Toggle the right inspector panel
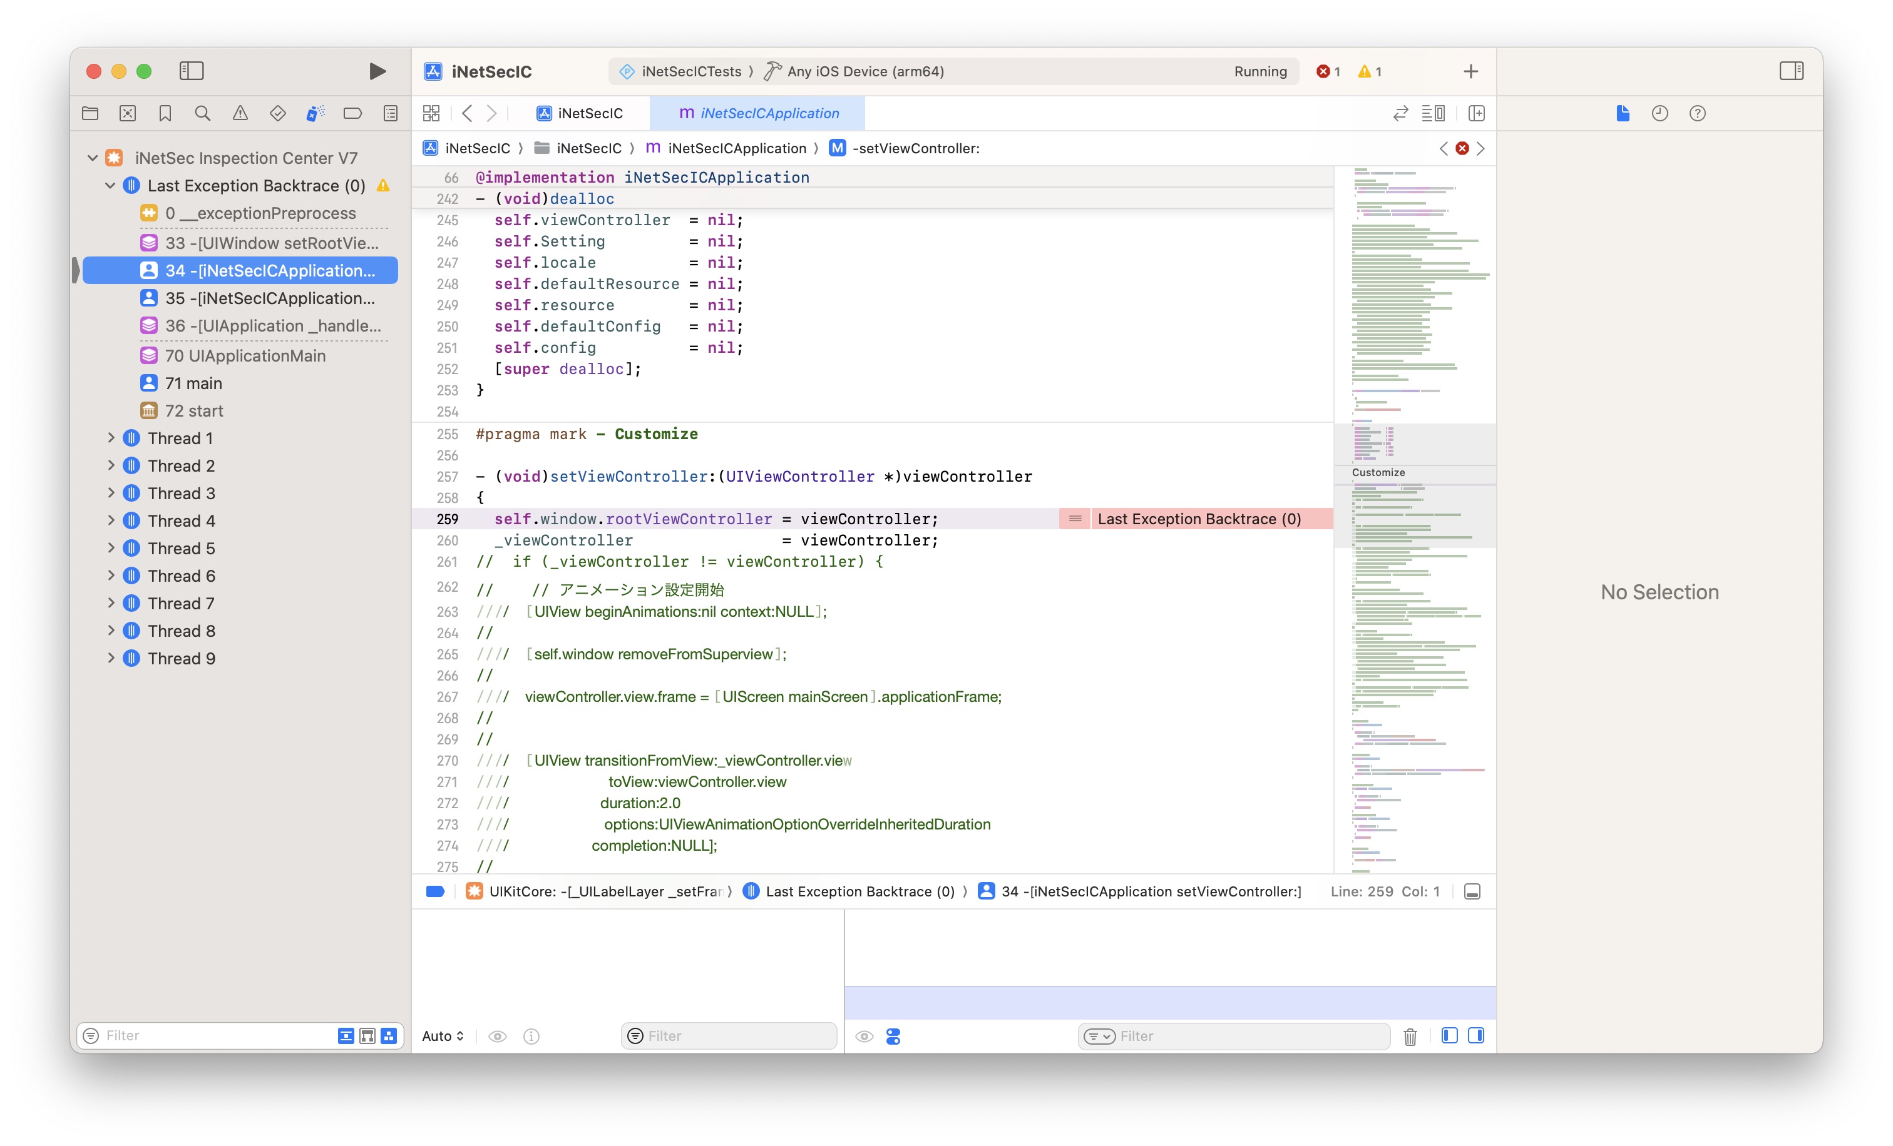This screenshot has width=1893, height=1146. pos(1791,71)
